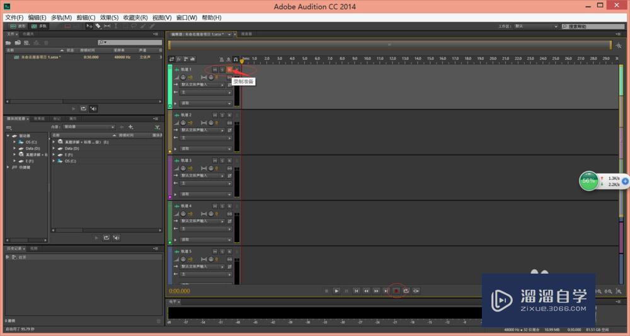
Task: Toggle Loop Playback in transport bar
Action: click(406, 291)
